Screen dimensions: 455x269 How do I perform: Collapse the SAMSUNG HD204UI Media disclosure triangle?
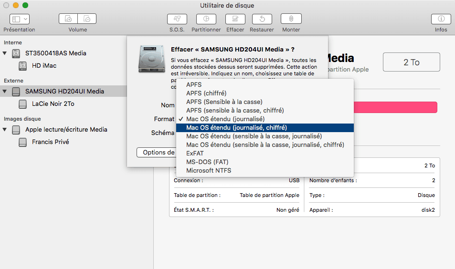(5, 91)
